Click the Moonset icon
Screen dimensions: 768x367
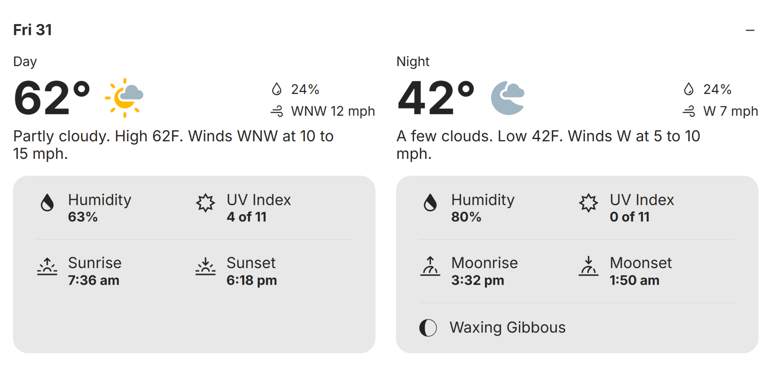tap(588, 266)
